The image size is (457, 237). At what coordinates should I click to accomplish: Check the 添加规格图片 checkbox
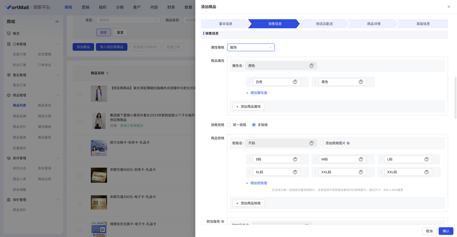click(322, 143)
